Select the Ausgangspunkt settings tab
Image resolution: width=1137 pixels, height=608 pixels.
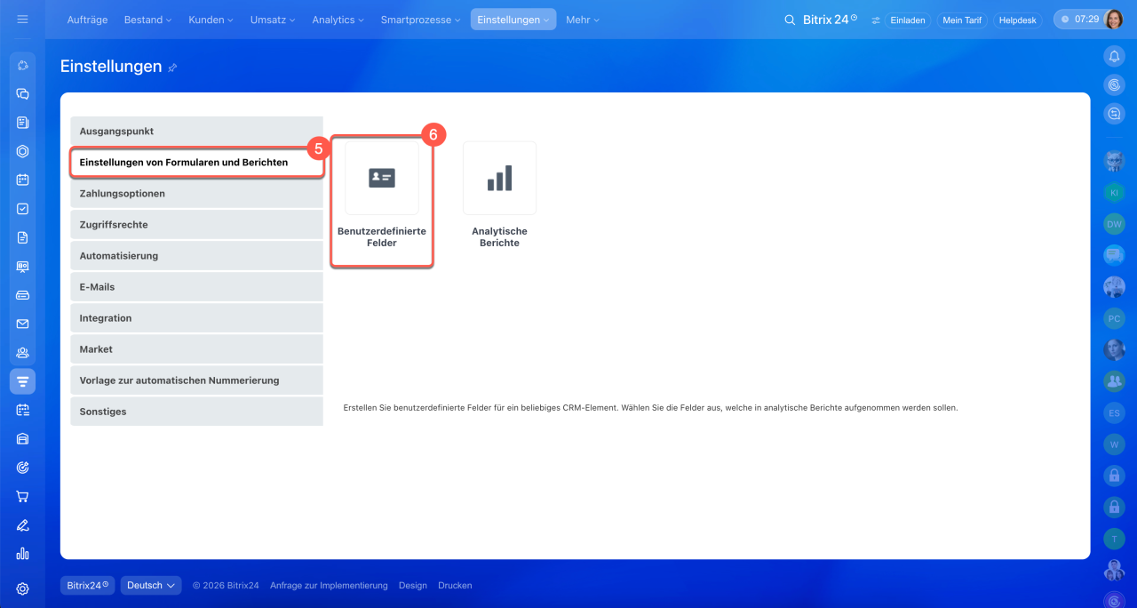tap(196, 131)
